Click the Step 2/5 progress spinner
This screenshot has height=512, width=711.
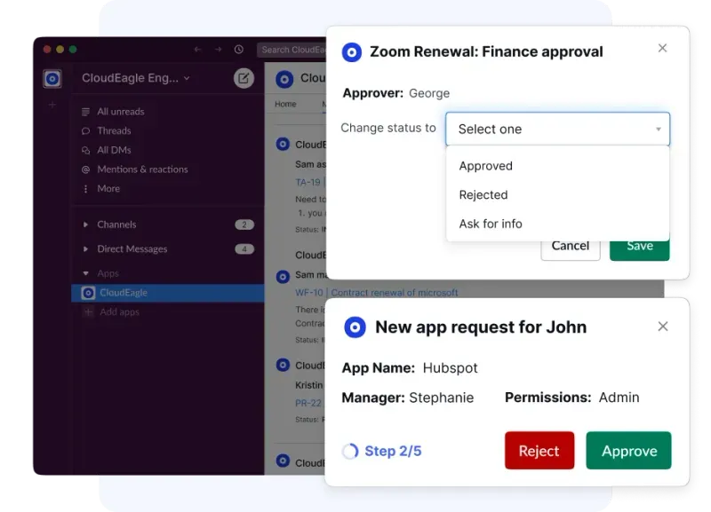(x=350, y=451)
